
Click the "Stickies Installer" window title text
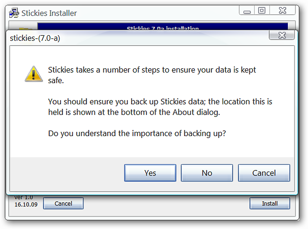pos(49,13)
